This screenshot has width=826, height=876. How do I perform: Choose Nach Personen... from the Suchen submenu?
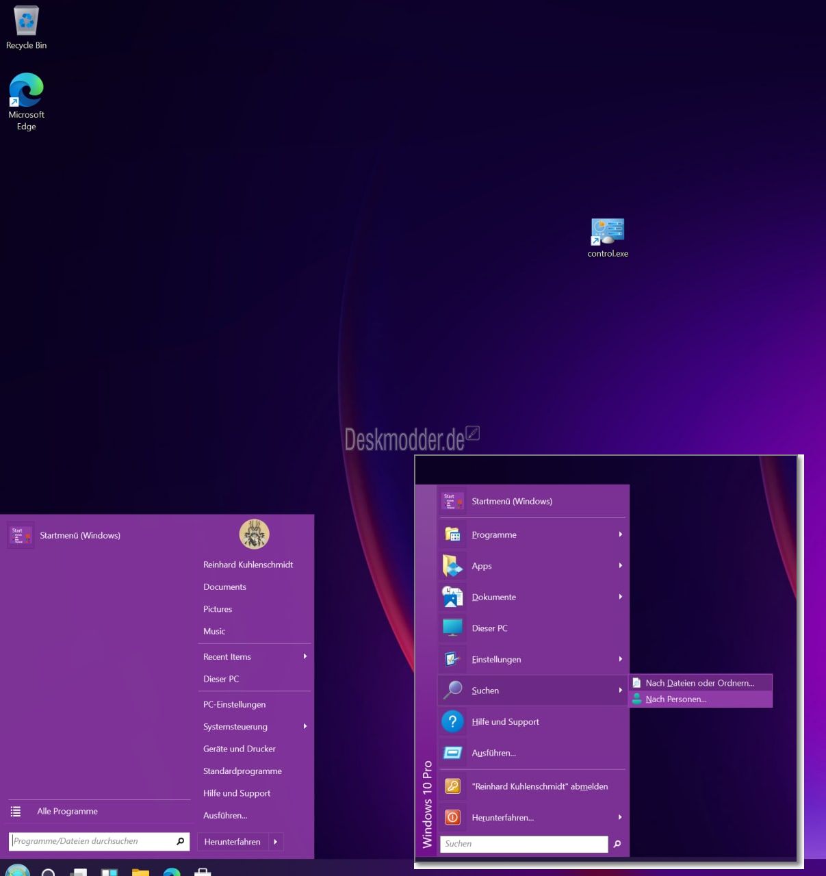[701, 699]
